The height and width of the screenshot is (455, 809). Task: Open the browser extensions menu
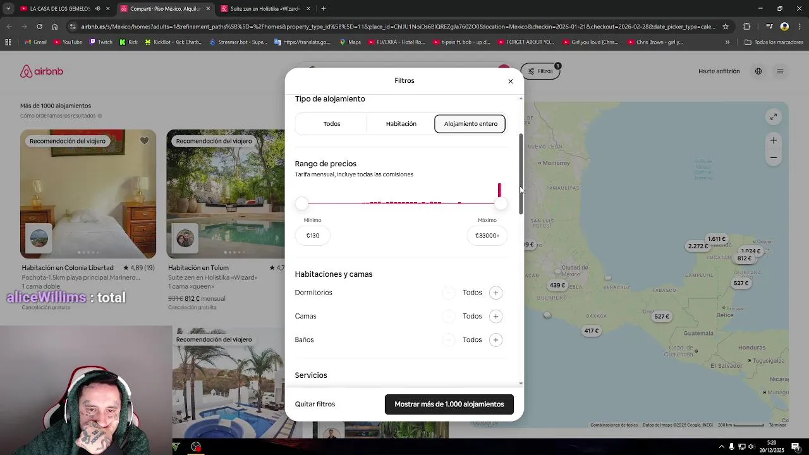(x=747, y=27)
